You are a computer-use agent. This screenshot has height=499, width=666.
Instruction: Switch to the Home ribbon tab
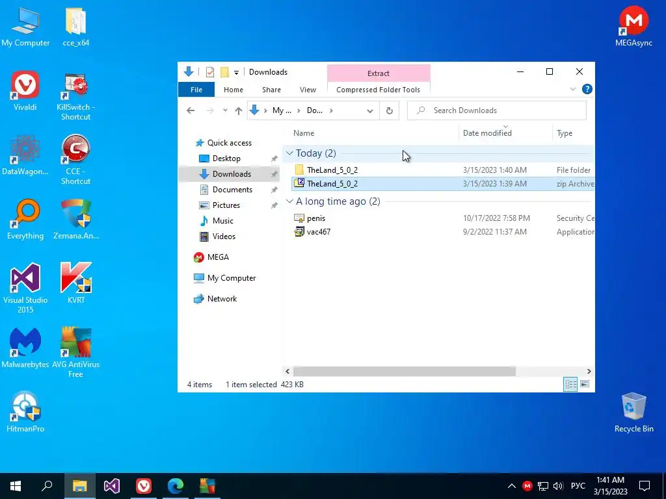click(233, 90)
